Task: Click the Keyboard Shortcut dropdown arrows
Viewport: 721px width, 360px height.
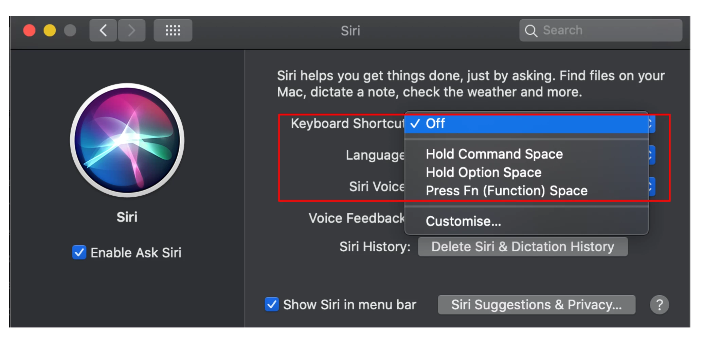Action: [x=652, y=124]
